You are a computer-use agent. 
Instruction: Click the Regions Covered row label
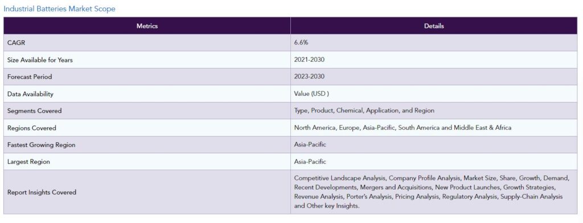point(32,128)
